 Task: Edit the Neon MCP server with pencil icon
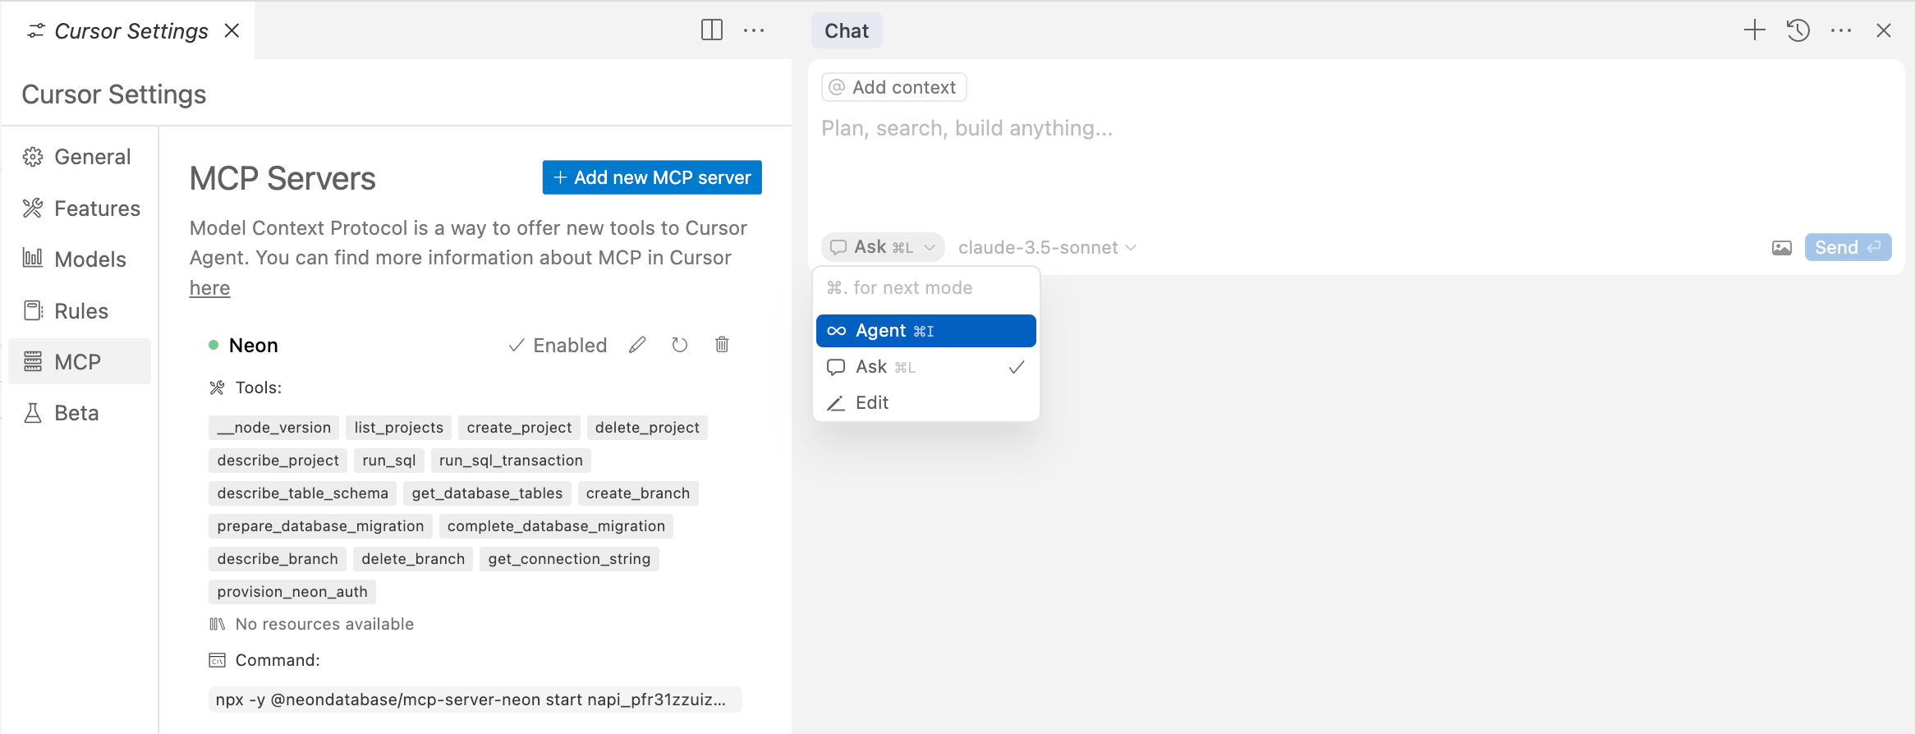(x=637, y=345)
